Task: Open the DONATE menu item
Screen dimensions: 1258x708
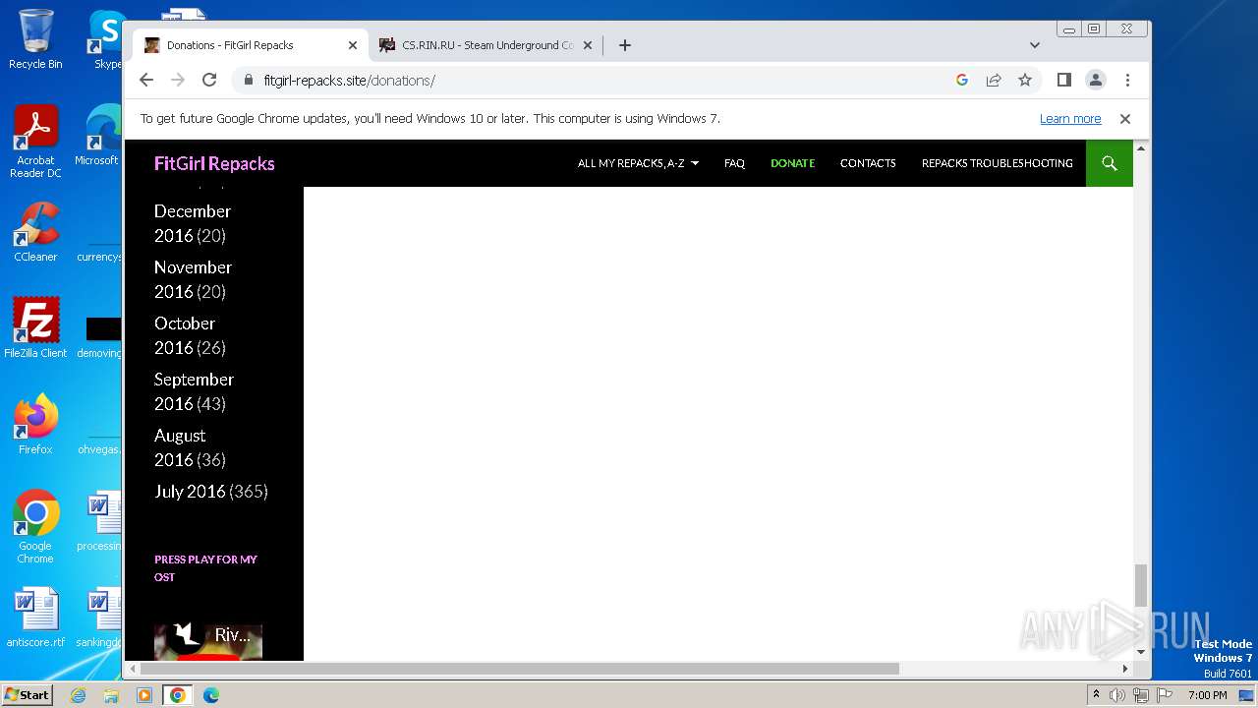Action: 792,163
